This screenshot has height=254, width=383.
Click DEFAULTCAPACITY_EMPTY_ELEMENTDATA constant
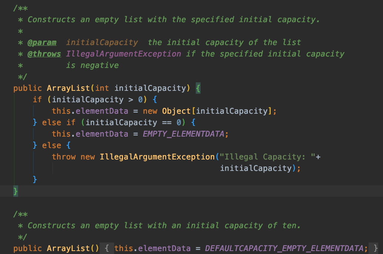[x=284, y=248]
